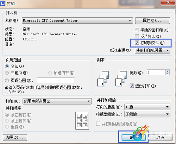Select the 页码范围 radio button
Image resolution: width=176 pixels, height=144 pixels.
7,81
